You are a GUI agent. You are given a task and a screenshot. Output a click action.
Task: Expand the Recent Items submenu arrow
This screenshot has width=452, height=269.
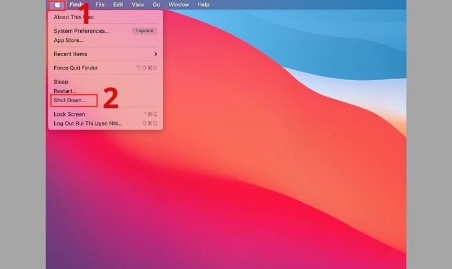tap(155, 54)
